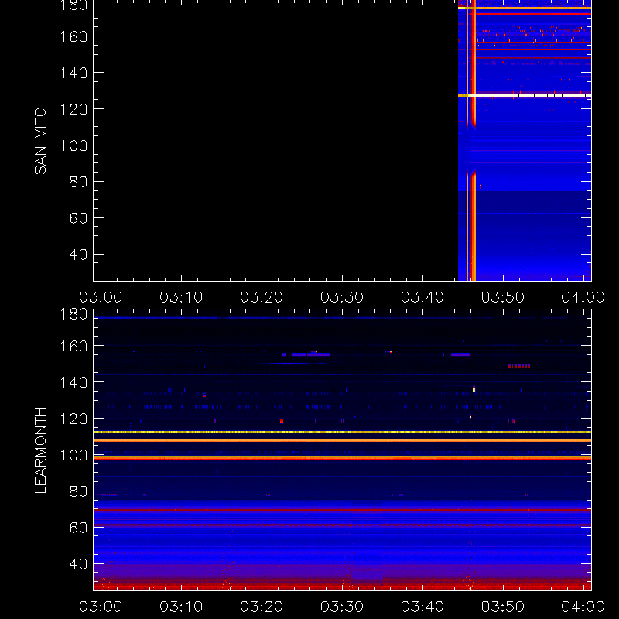619x619 pixels.
Task: Select the 100 tick label on San Vito axis
Action: pos(74,145)
